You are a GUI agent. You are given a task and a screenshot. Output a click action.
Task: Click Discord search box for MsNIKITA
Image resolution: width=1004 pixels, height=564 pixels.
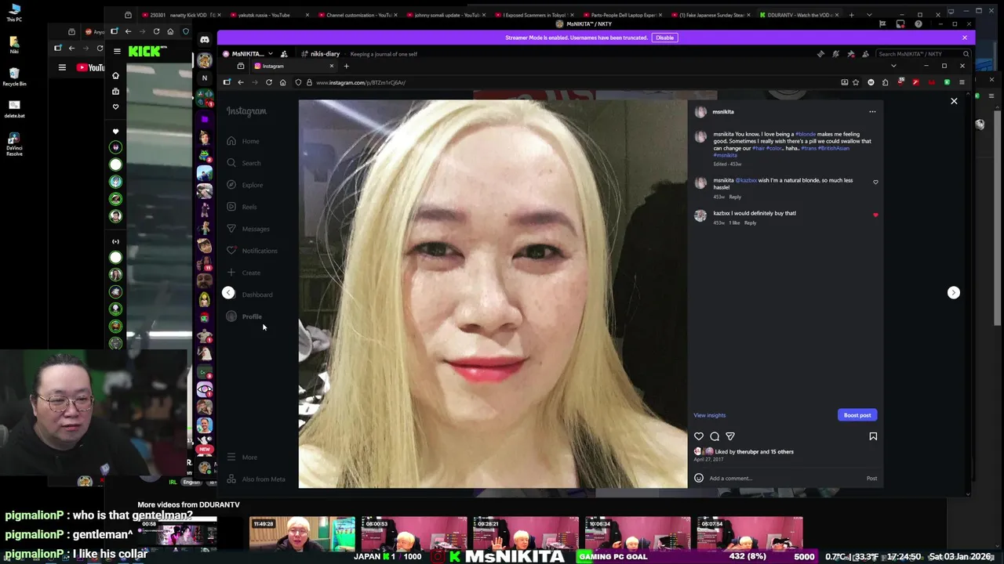pyautogui.click(x=923, y=54)
